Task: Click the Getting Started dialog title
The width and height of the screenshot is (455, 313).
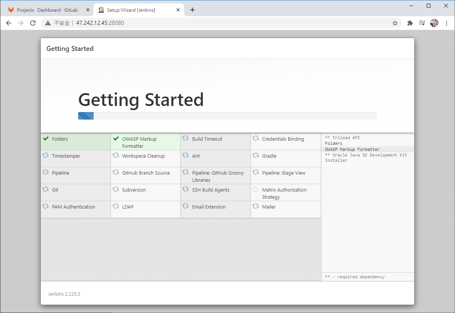Action: click(70, 49)
